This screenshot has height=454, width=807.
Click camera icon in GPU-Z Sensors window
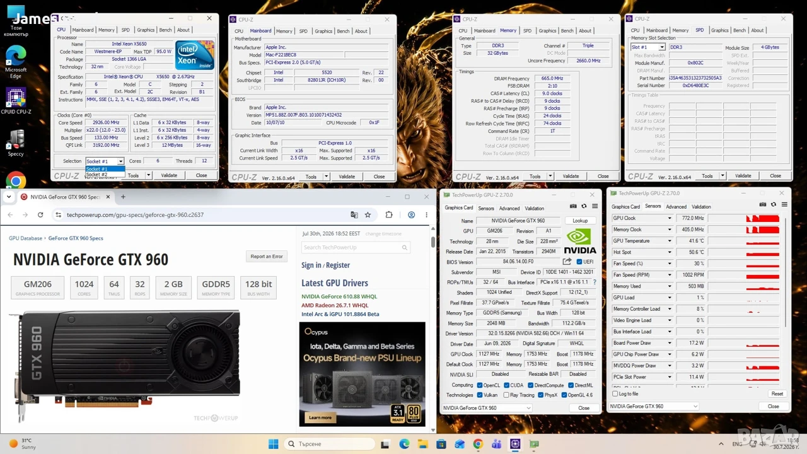pos(763,204)
